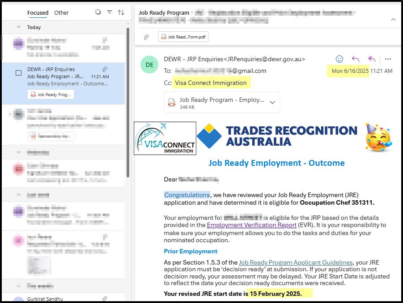
Task: Switch to the Other inbox tab
Action: [61, 13]
